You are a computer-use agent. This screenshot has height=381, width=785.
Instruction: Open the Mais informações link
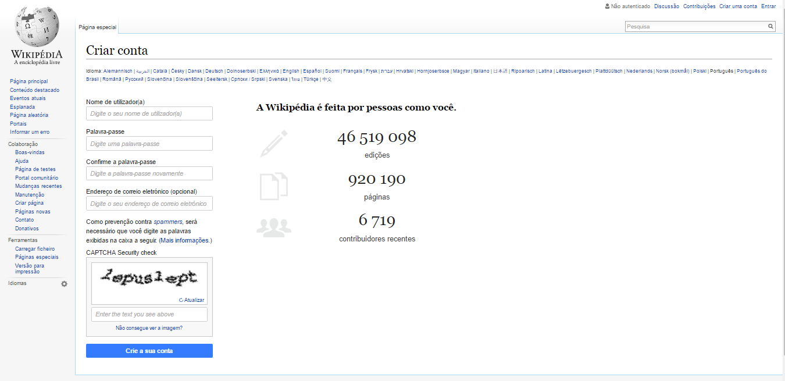[185, 240]
